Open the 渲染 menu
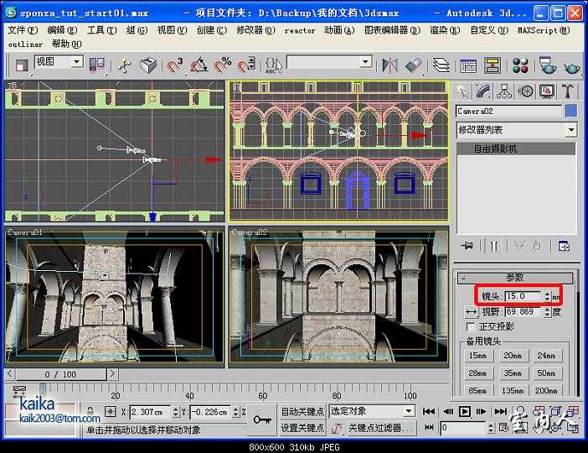Screen dimensions: 588x453 [445, 30]
